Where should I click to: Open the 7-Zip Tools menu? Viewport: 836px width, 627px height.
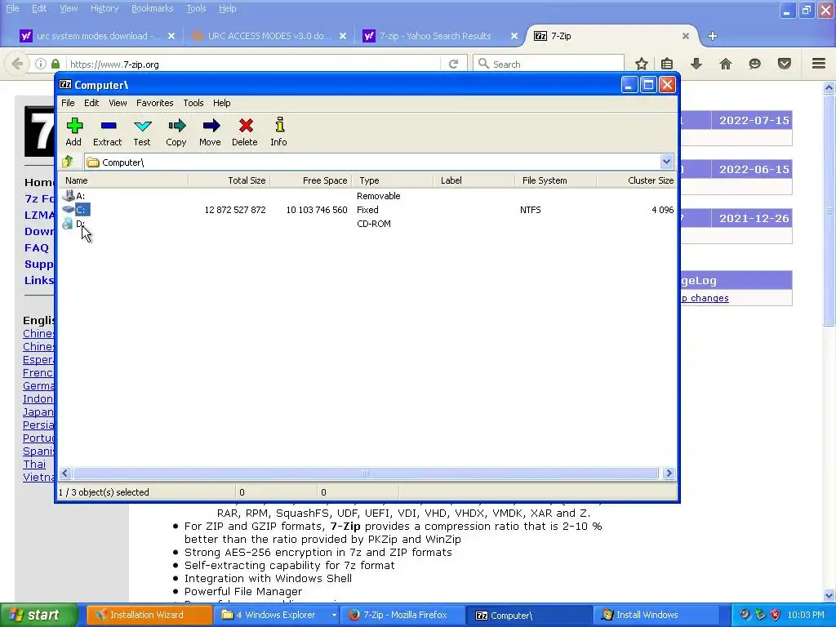tap(193, 103)
